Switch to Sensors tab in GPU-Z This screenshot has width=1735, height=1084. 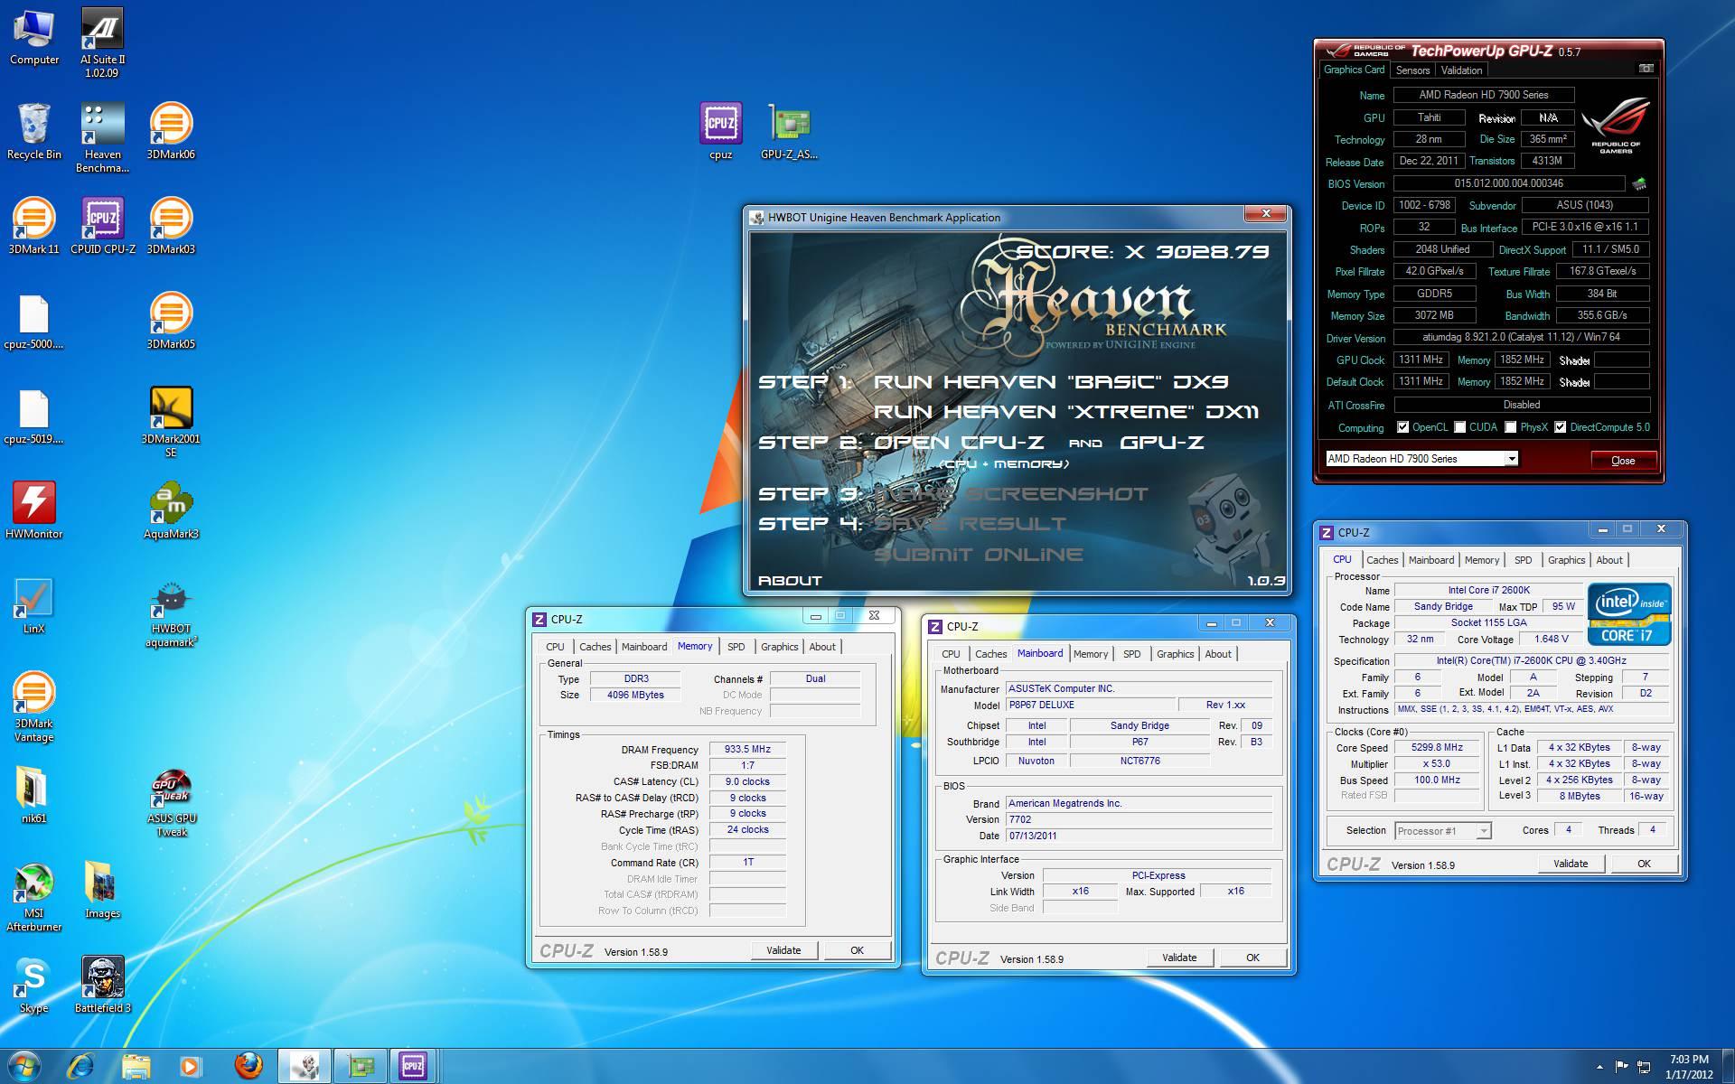1412,70
